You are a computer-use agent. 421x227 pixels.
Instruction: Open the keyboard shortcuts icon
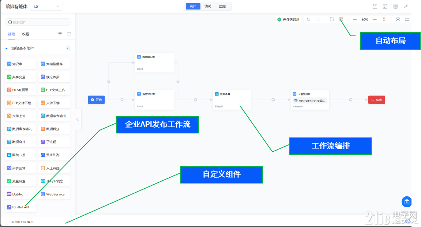(x=407, y=19)
